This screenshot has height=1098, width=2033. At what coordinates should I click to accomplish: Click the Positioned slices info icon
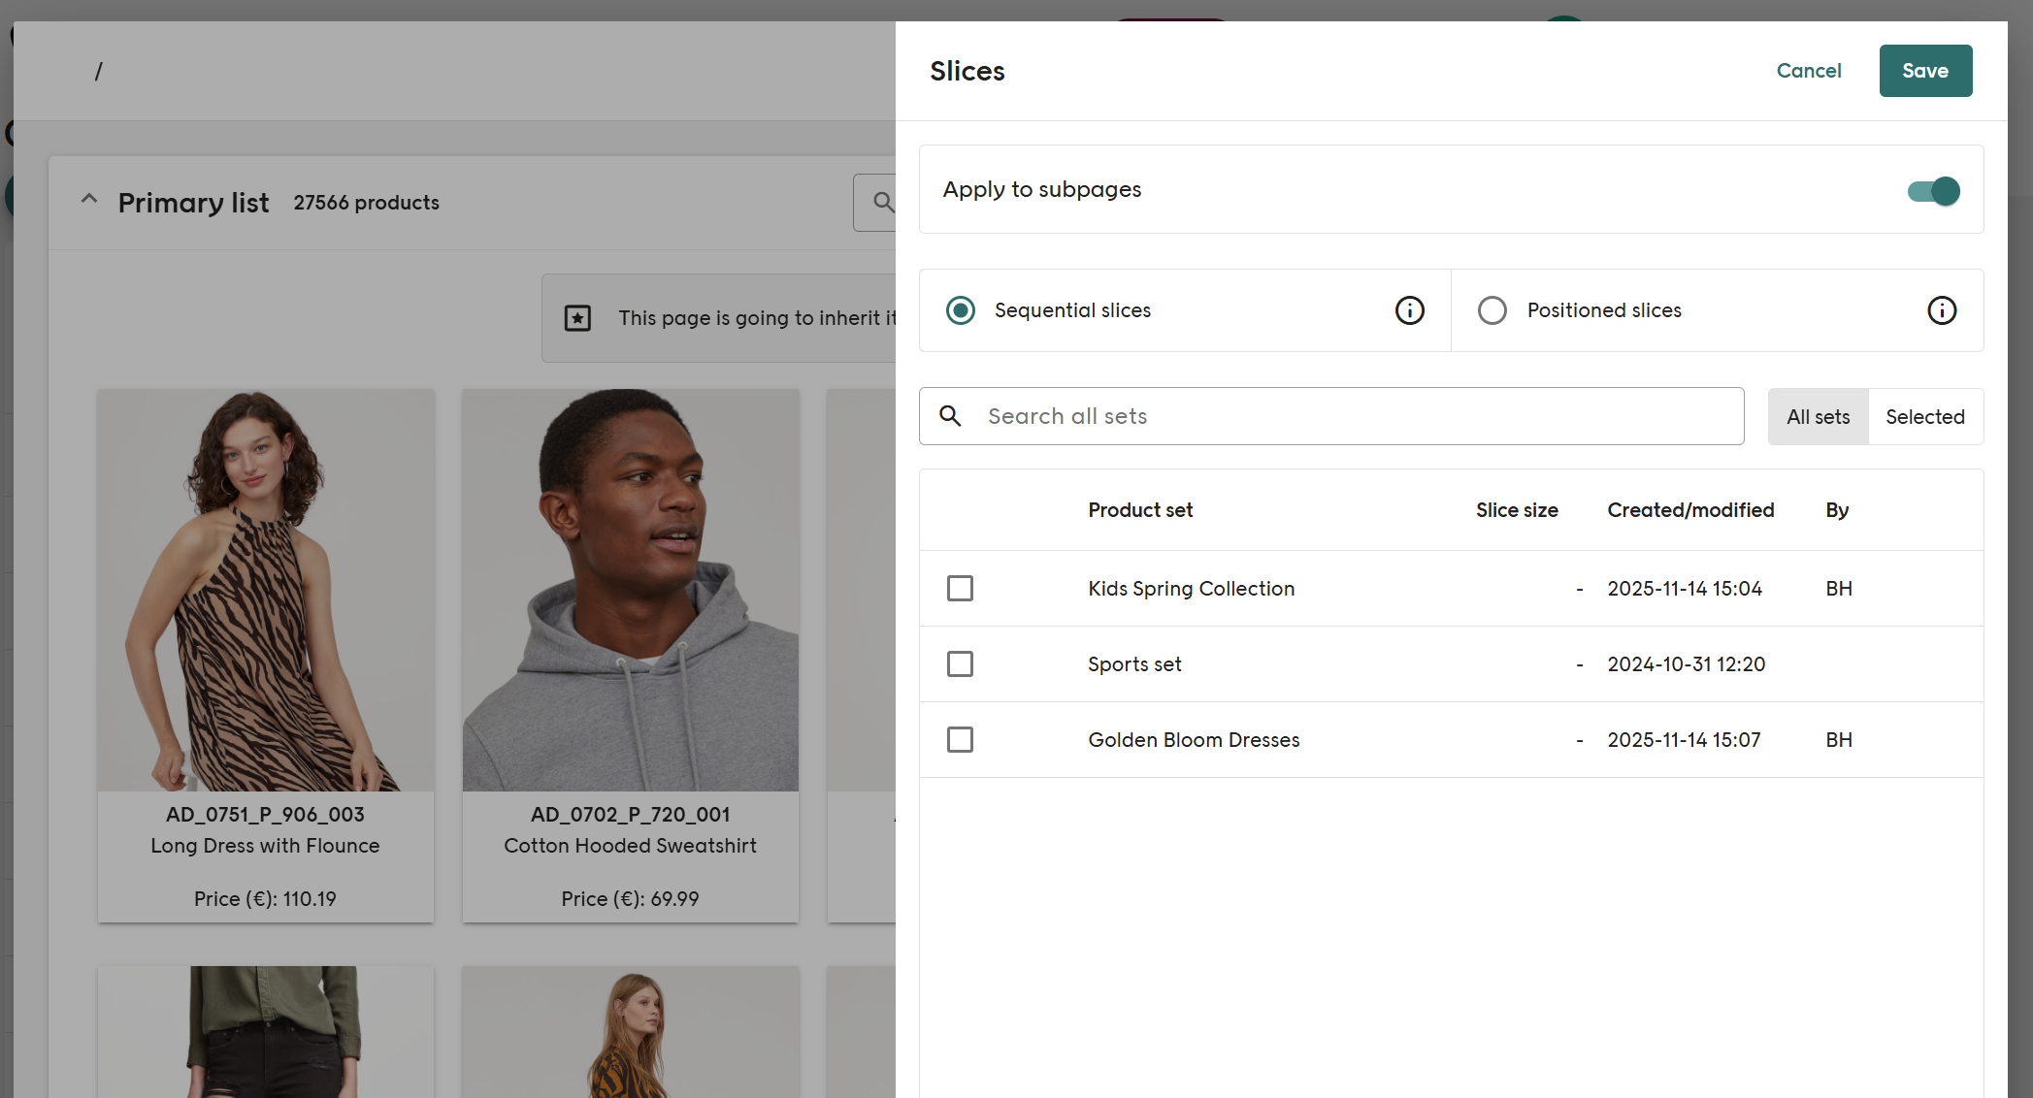[x=1941, y=310]
